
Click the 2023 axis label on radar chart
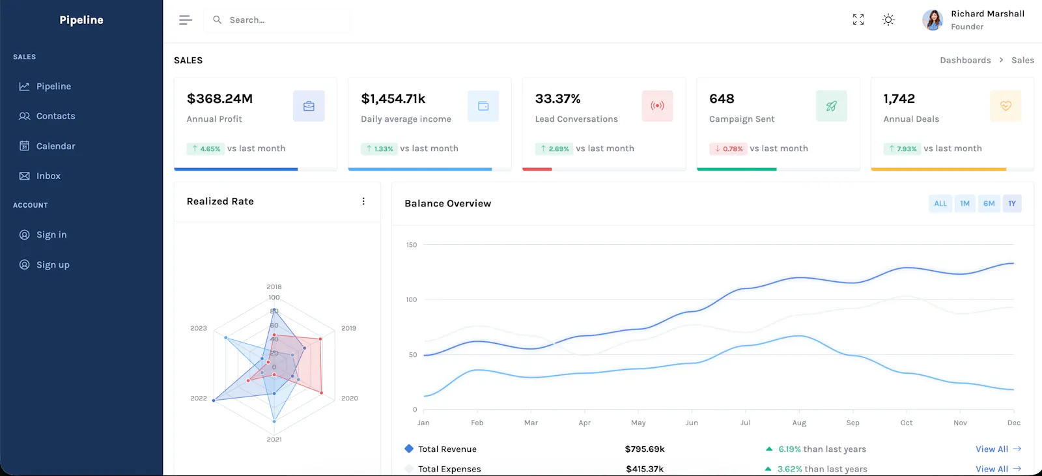point(199,328)
